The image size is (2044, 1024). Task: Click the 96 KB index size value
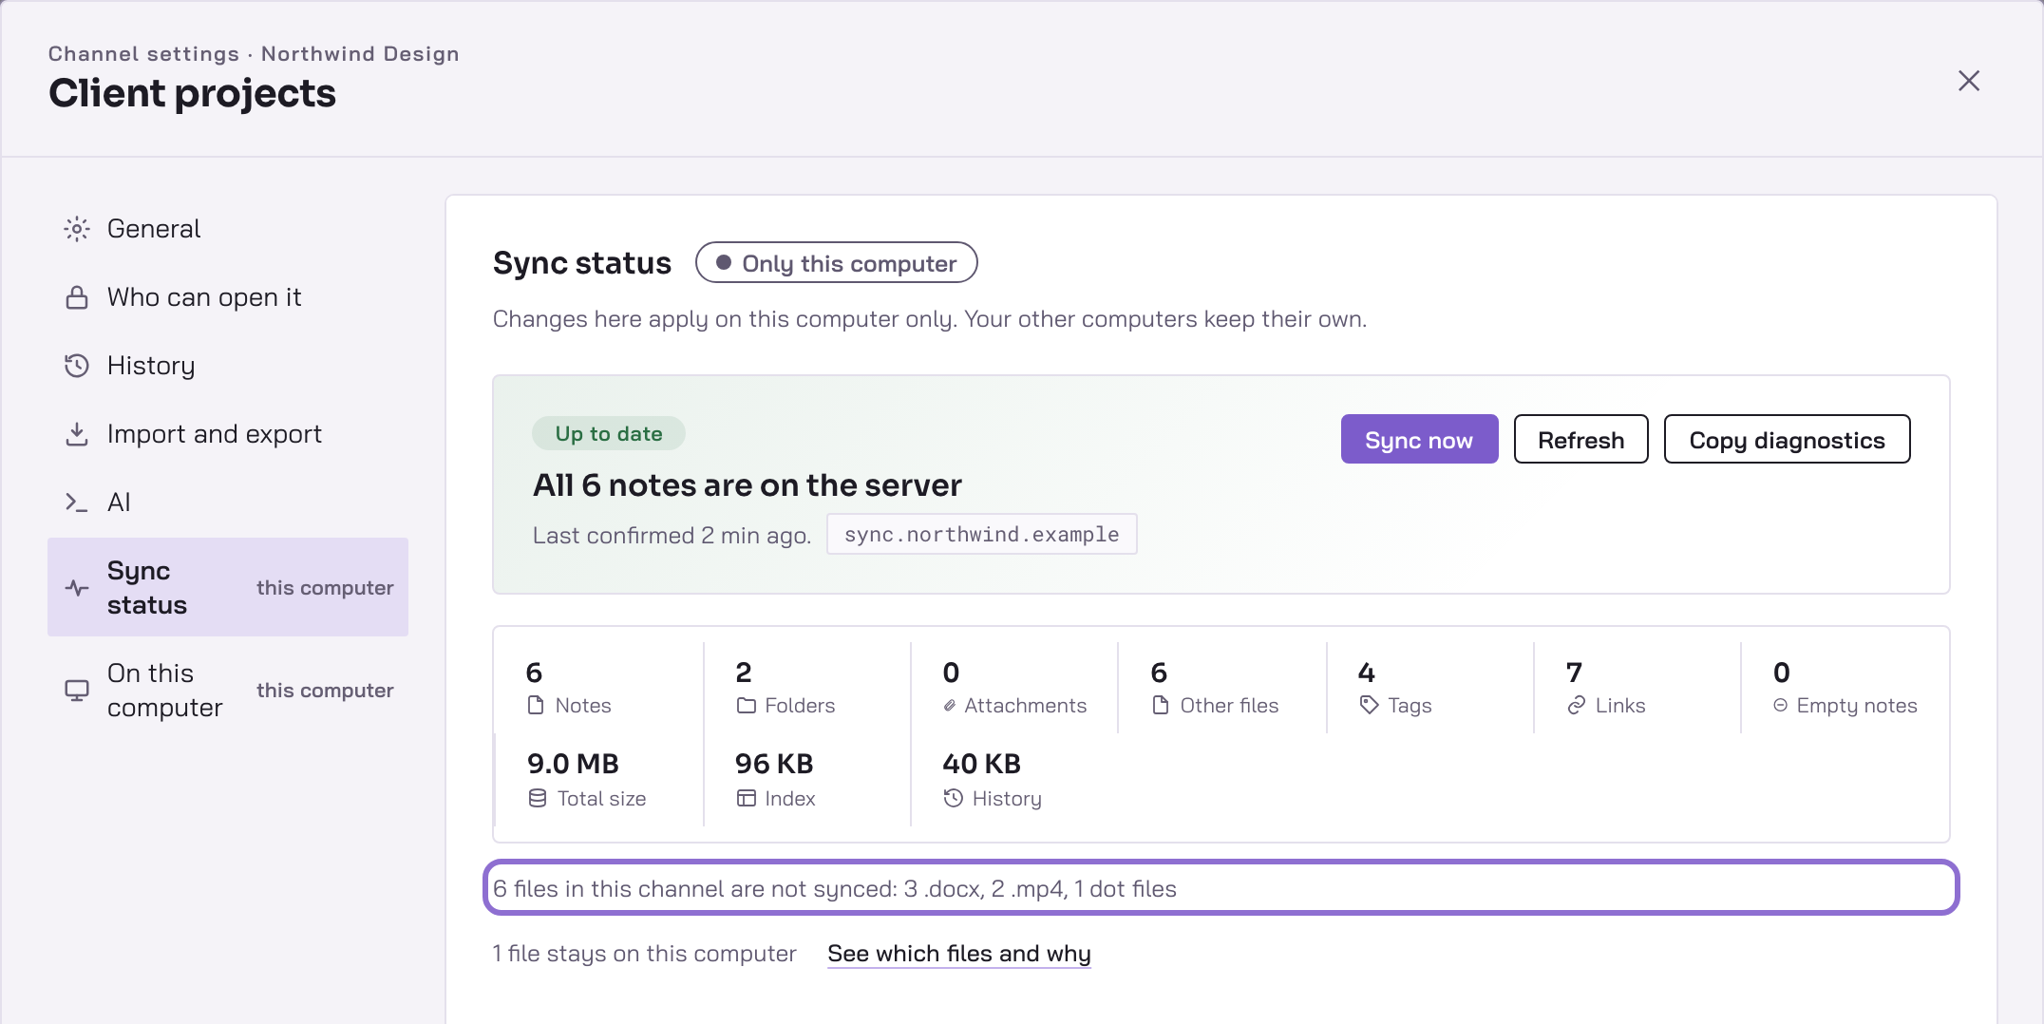click(774, 764)
